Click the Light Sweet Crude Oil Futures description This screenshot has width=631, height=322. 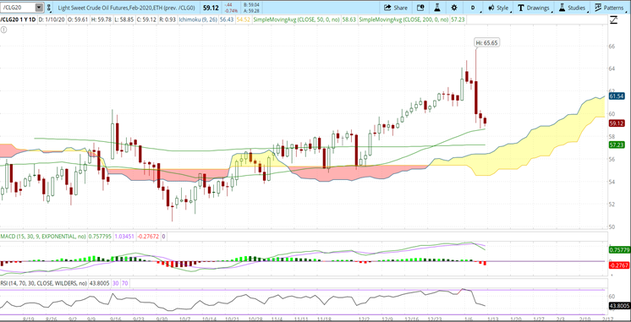pos(126,8)
